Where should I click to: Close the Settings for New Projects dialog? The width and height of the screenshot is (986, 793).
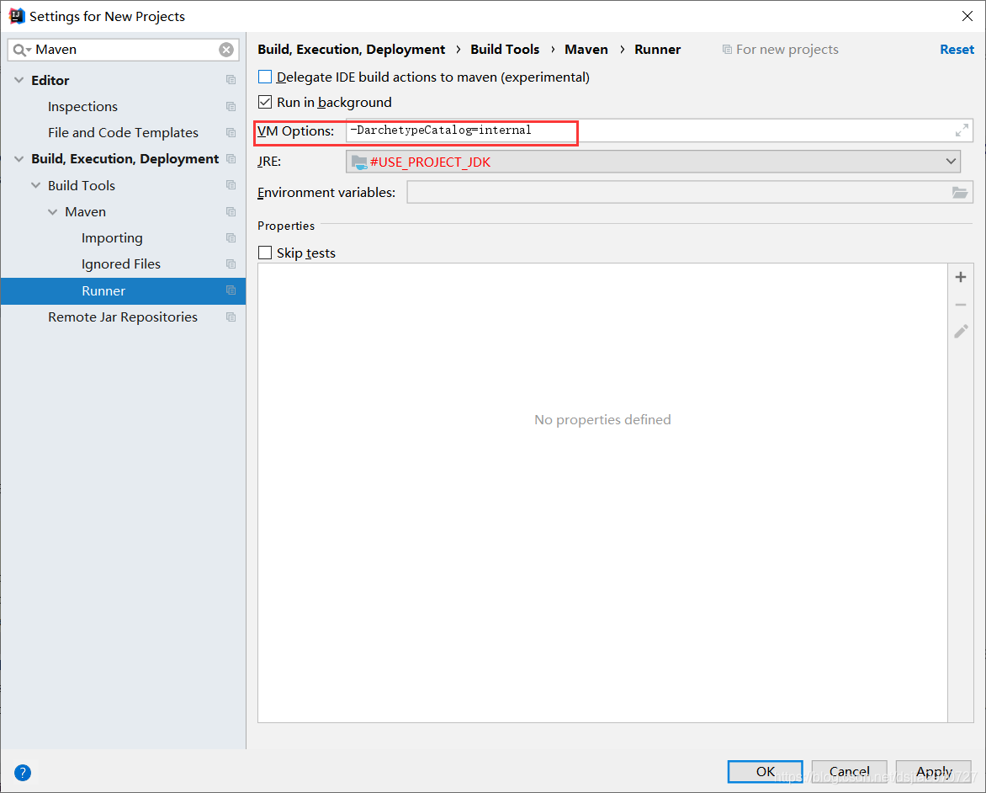point(967,16)
